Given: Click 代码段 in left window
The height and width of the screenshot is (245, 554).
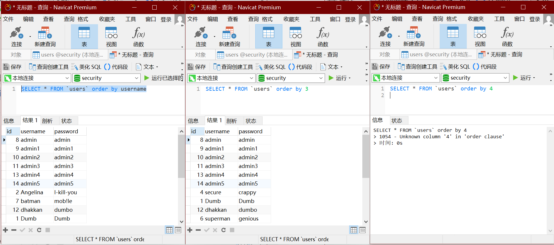Looking at the screenshot, I should point(116,67).
